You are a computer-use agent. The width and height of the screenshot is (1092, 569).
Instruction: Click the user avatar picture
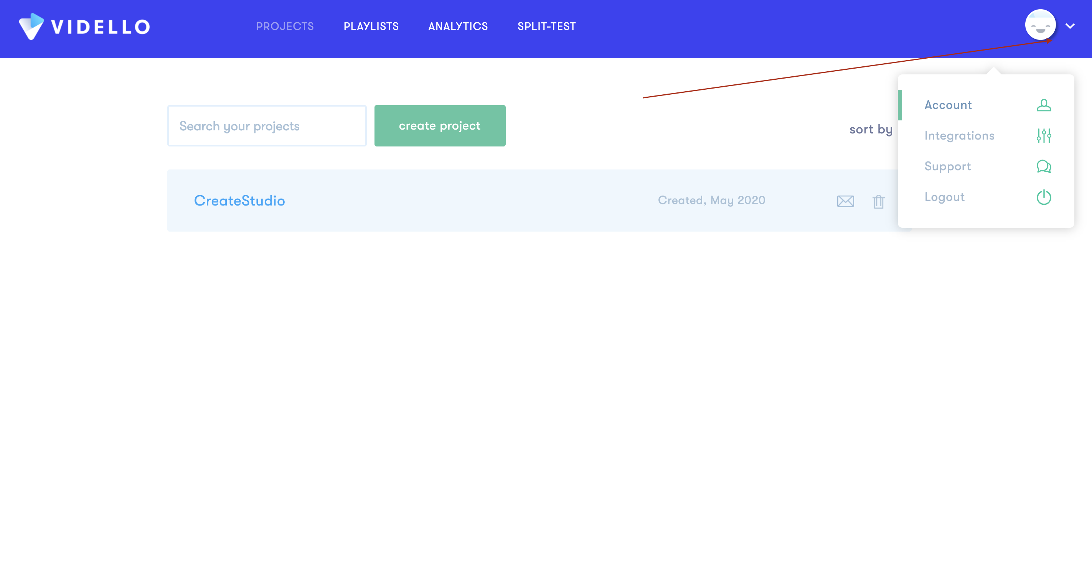click(1040, 25)
